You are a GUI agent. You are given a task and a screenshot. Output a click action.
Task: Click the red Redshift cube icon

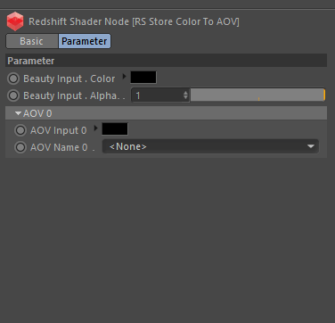15,21
